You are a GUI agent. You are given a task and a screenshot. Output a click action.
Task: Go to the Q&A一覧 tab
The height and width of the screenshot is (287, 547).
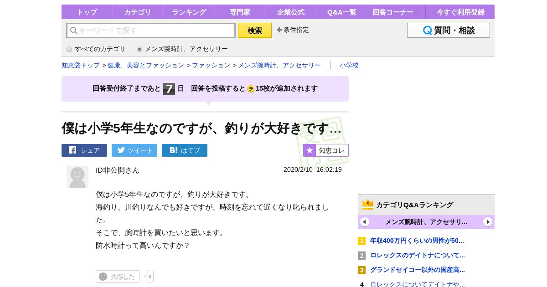(342, 12)
